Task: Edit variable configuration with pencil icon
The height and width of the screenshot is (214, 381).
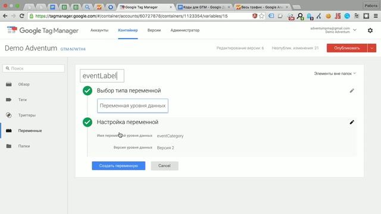Action: point(352,122)
